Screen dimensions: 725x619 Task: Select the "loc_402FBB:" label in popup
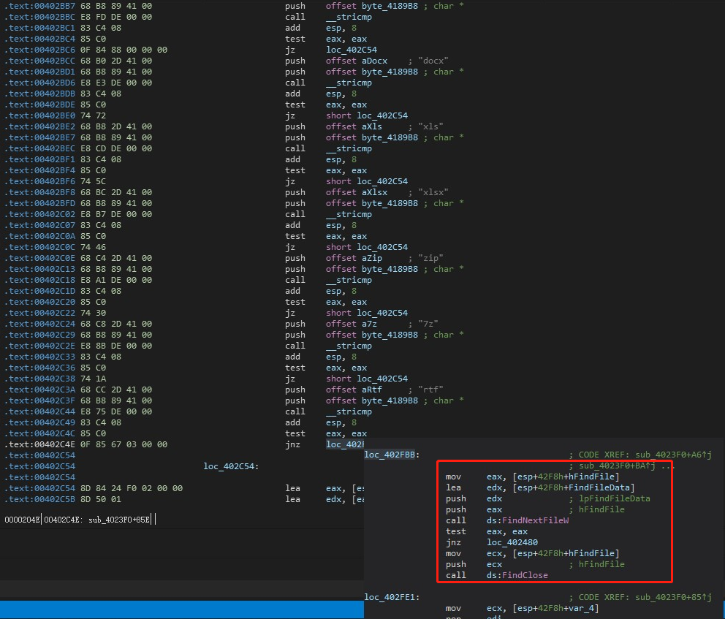click(392, 455)
